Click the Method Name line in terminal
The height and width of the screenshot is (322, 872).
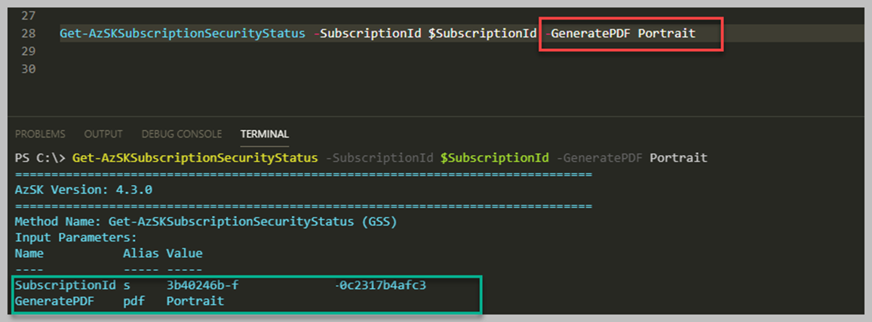click(206, 222)
